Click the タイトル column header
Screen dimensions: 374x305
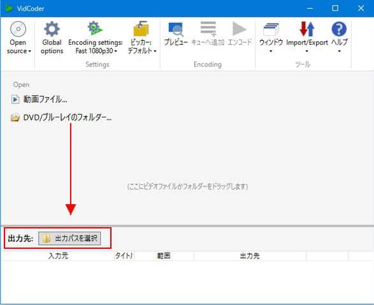(x=124, y=256)
